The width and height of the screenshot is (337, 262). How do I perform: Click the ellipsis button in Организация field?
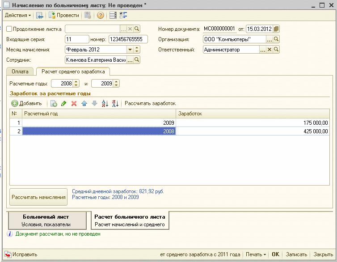270,39
